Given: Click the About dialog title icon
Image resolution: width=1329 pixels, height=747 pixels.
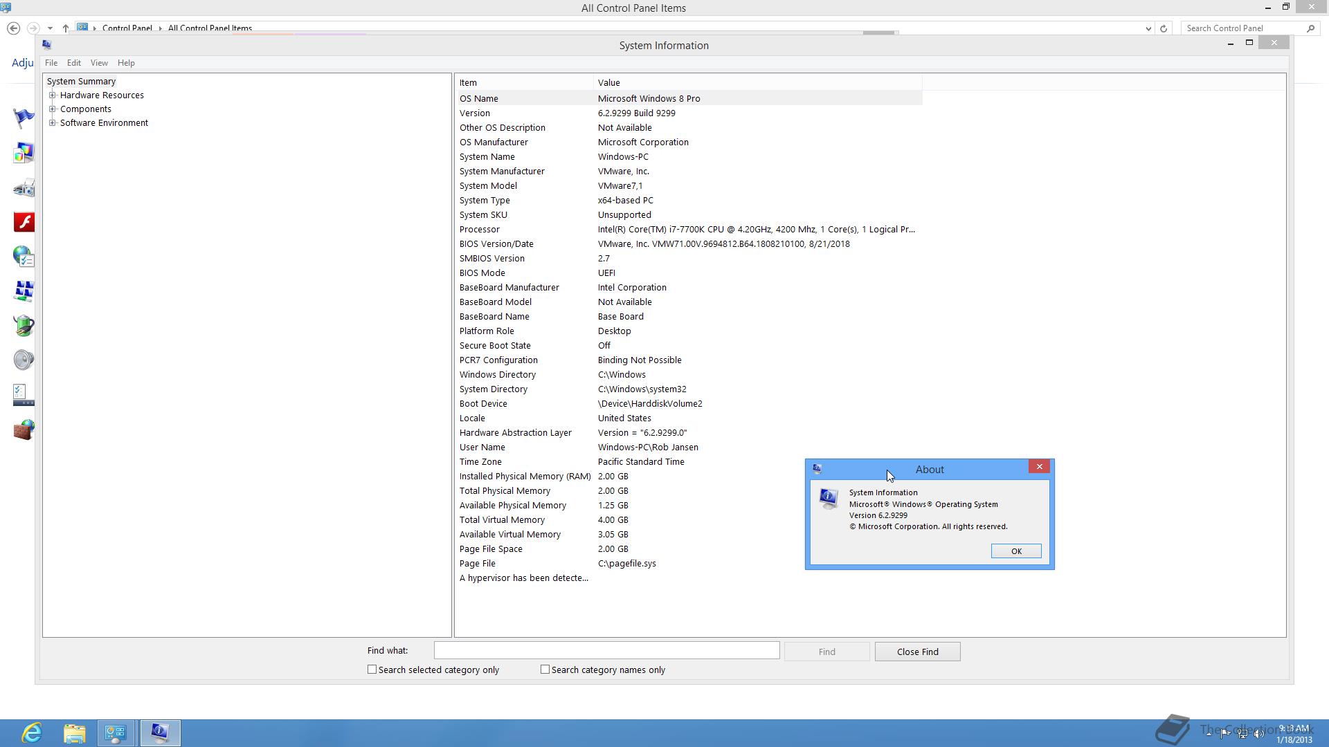Looking at the screenshot, I should point(817,469).
